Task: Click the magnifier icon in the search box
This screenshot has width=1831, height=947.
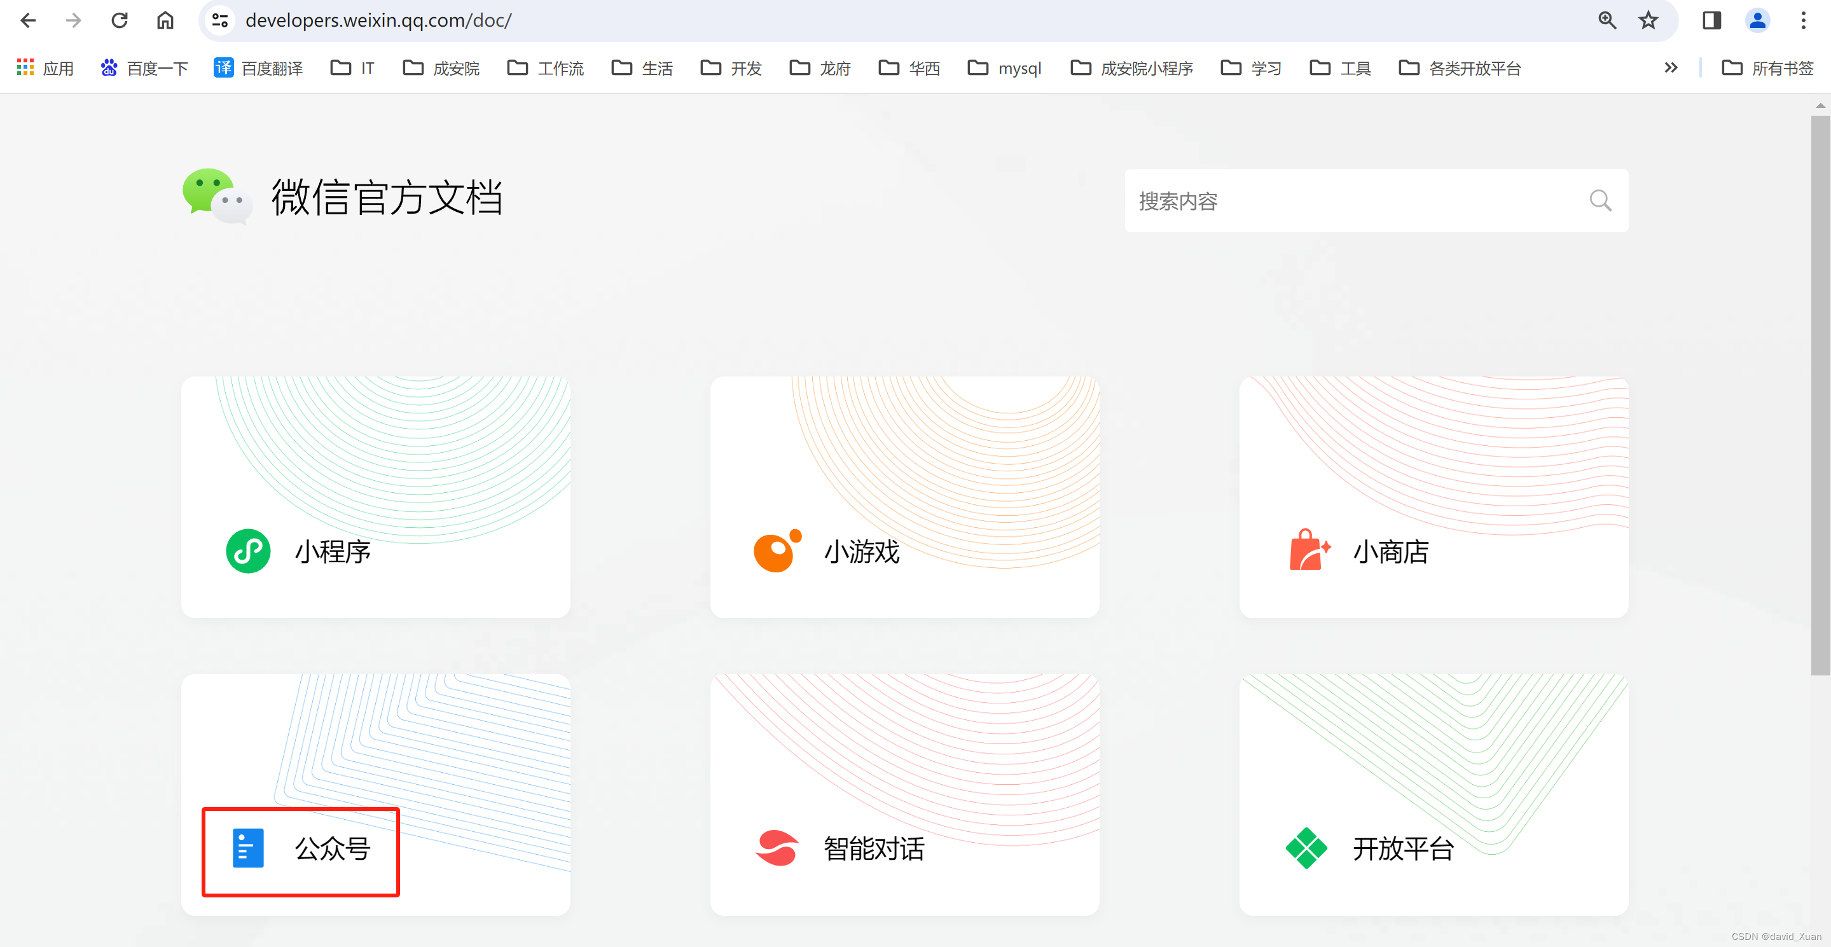Action: 1600,200
